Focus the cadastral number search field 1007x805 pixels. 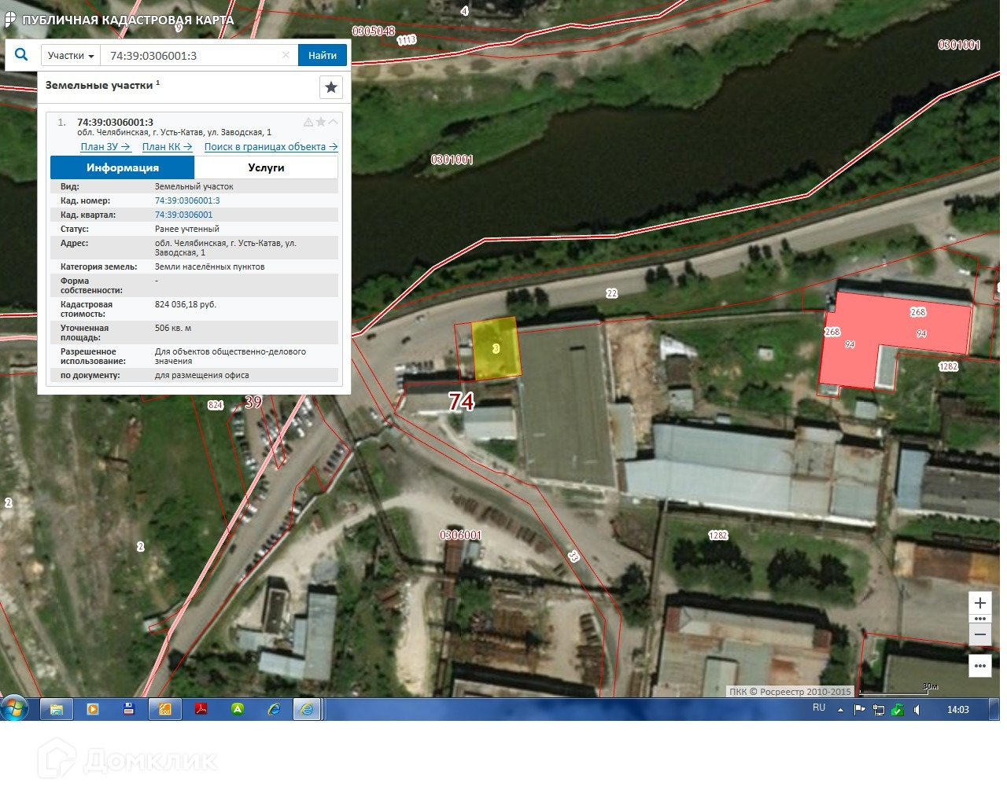point(193,56)
